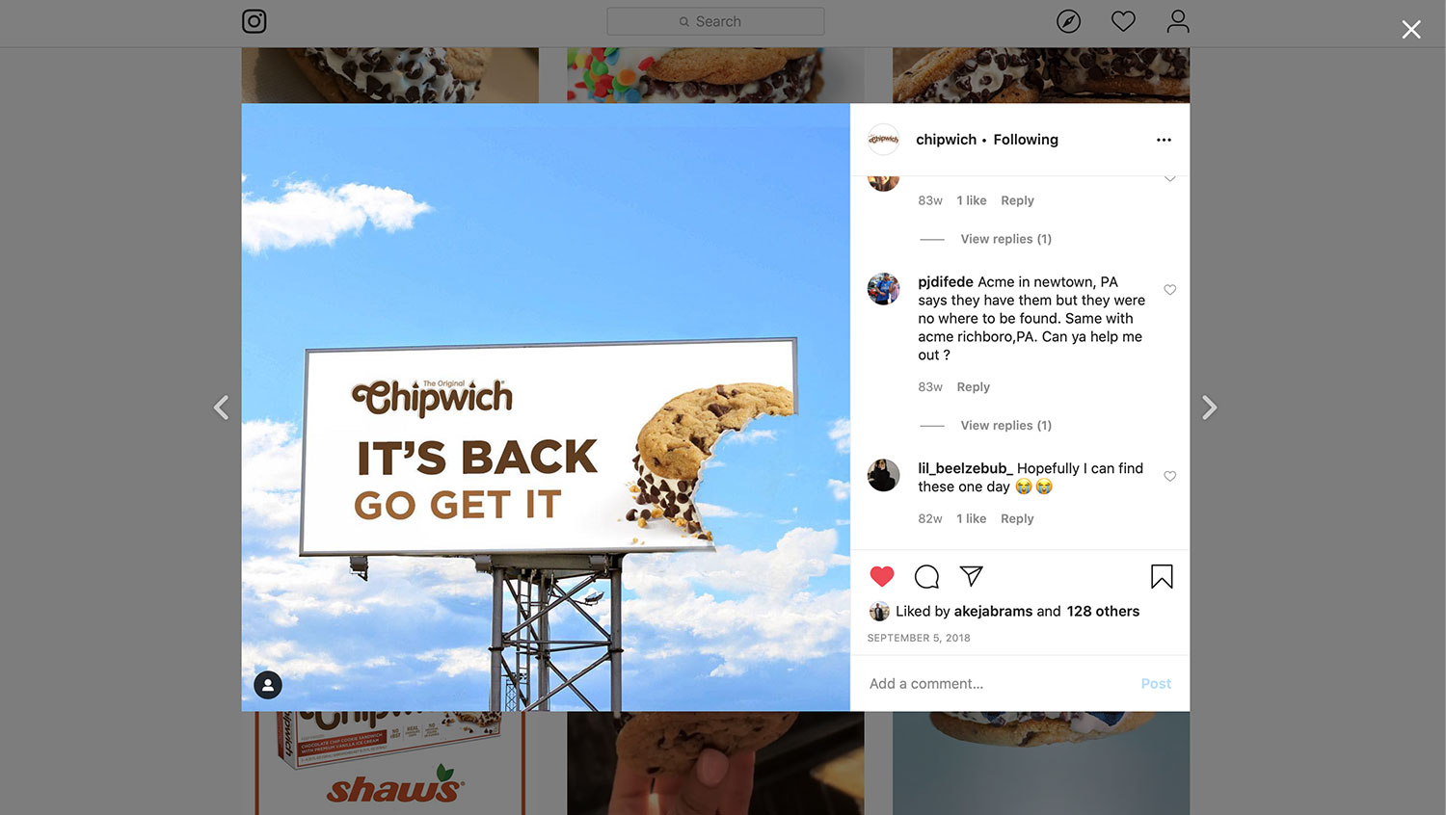Like the comment by lil_beelzebub_

pos(1169,476)
